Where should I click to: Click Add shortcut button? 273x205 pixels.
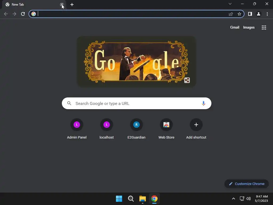tap(196, 129)
